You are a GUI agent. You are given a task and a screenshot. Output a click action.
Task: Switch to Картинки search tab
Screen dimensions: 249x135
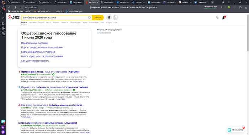32,22
